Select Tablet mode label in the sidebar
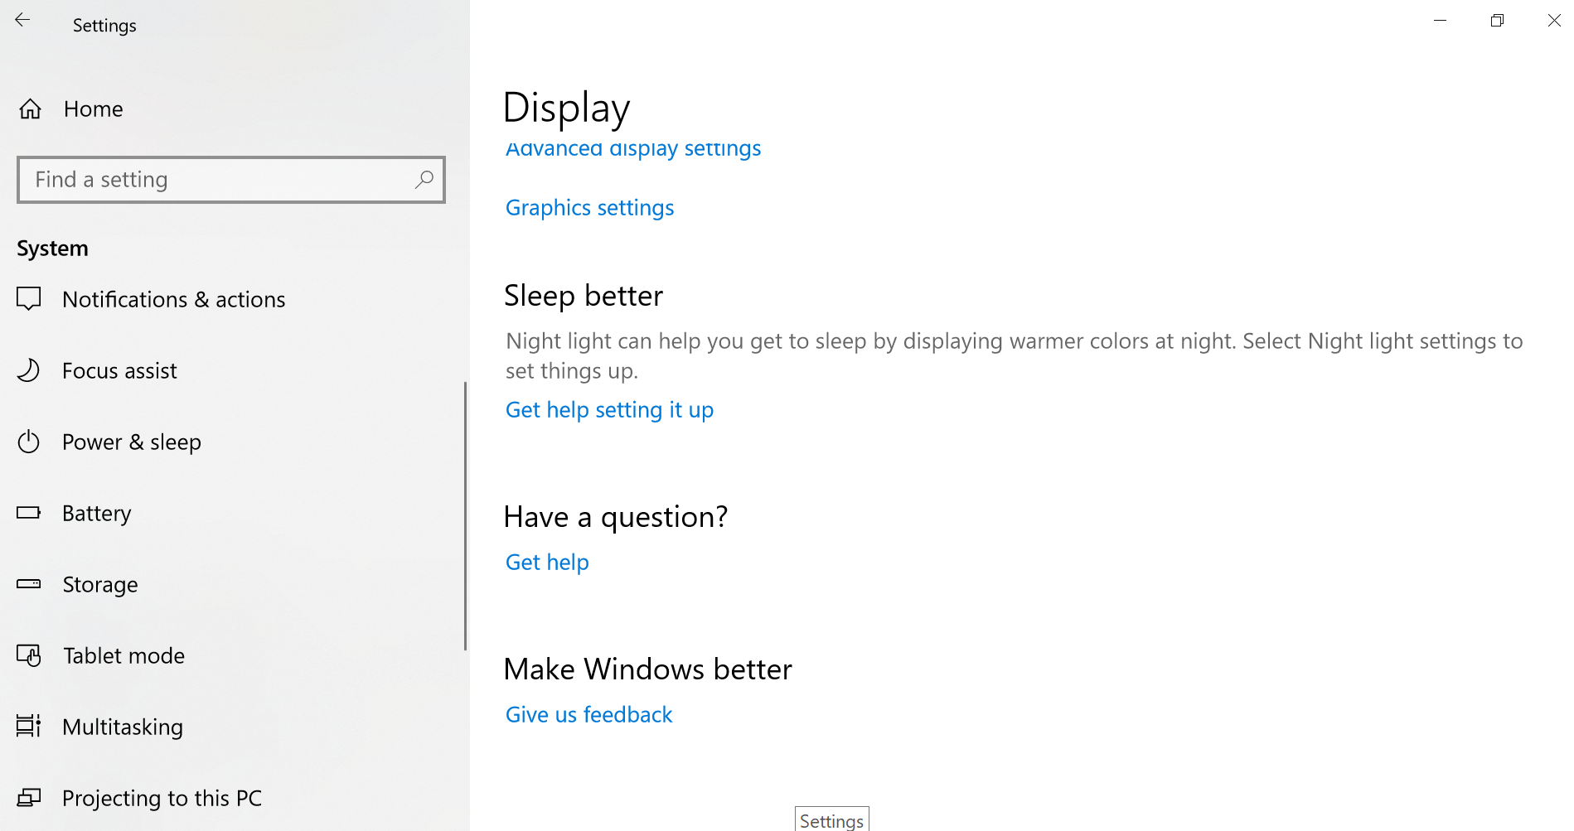 pos(124,655)
